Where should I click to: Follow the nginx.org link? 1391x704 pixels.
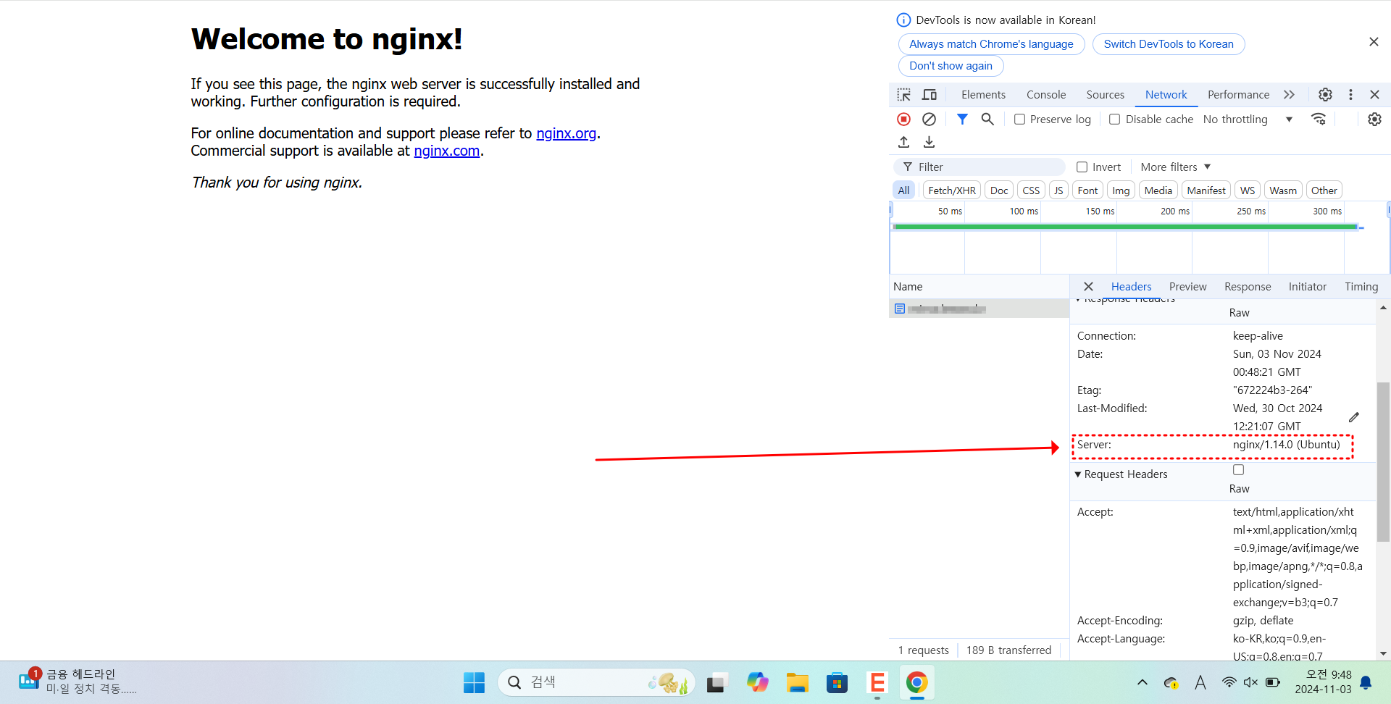pyautogui.click(x=566, y=133)
